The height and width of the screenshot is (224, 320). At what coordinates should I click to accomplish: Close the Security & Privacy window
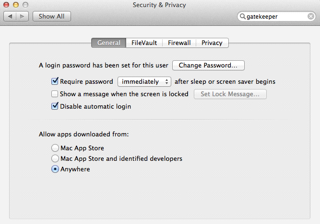(6, 5)
